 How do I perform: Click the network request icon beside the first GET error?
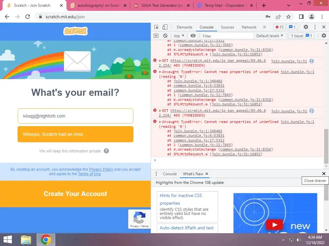point(312,61)
